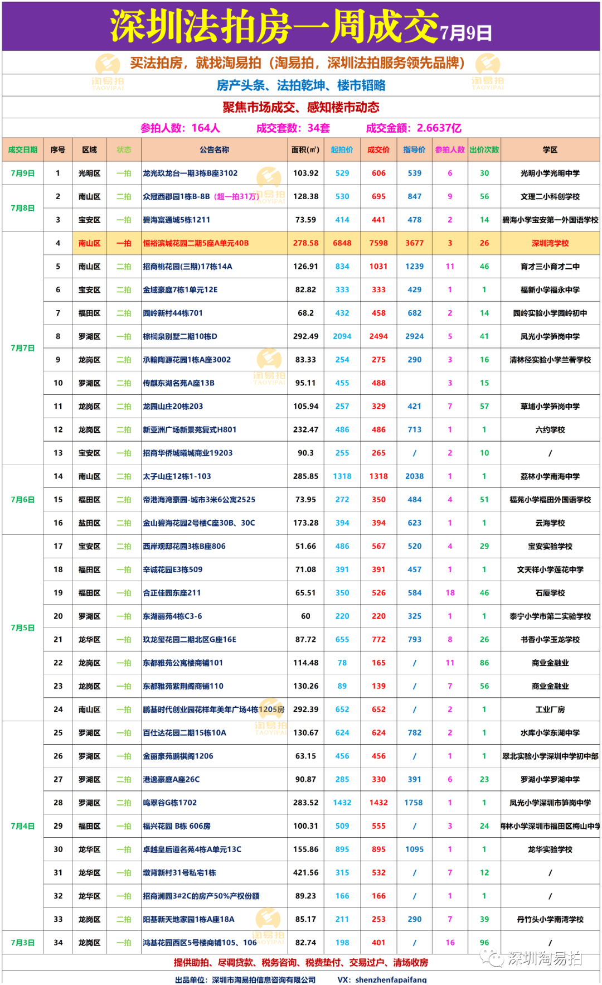Click the 7月7日 date cell
The height and width of the screenshot is (985, 602).
pyautogui.click(x=23, y=348)
